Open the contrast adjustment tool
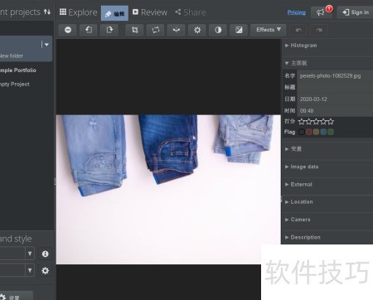373x300 pixels. [x=218, y=30]
